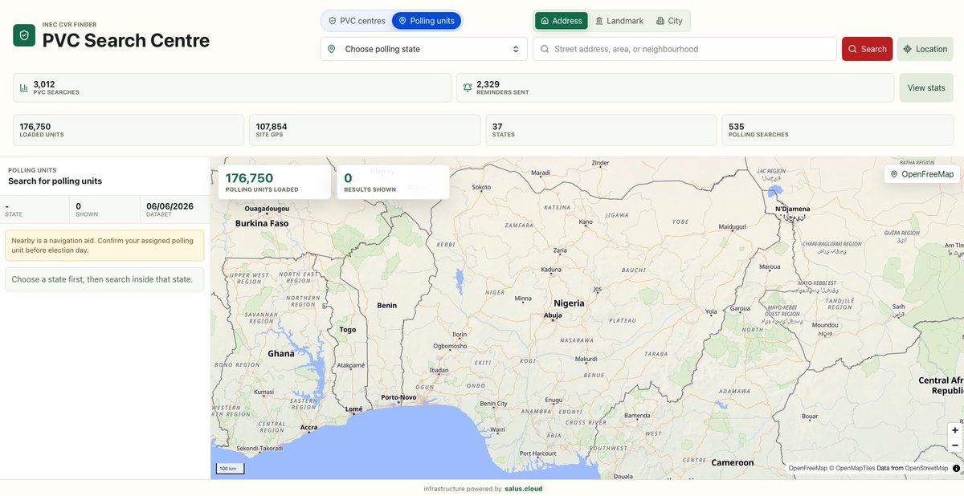Click the 06/06/2026 dataset date cell
Viewport: 964px width, 496px height.
point(175,209)
